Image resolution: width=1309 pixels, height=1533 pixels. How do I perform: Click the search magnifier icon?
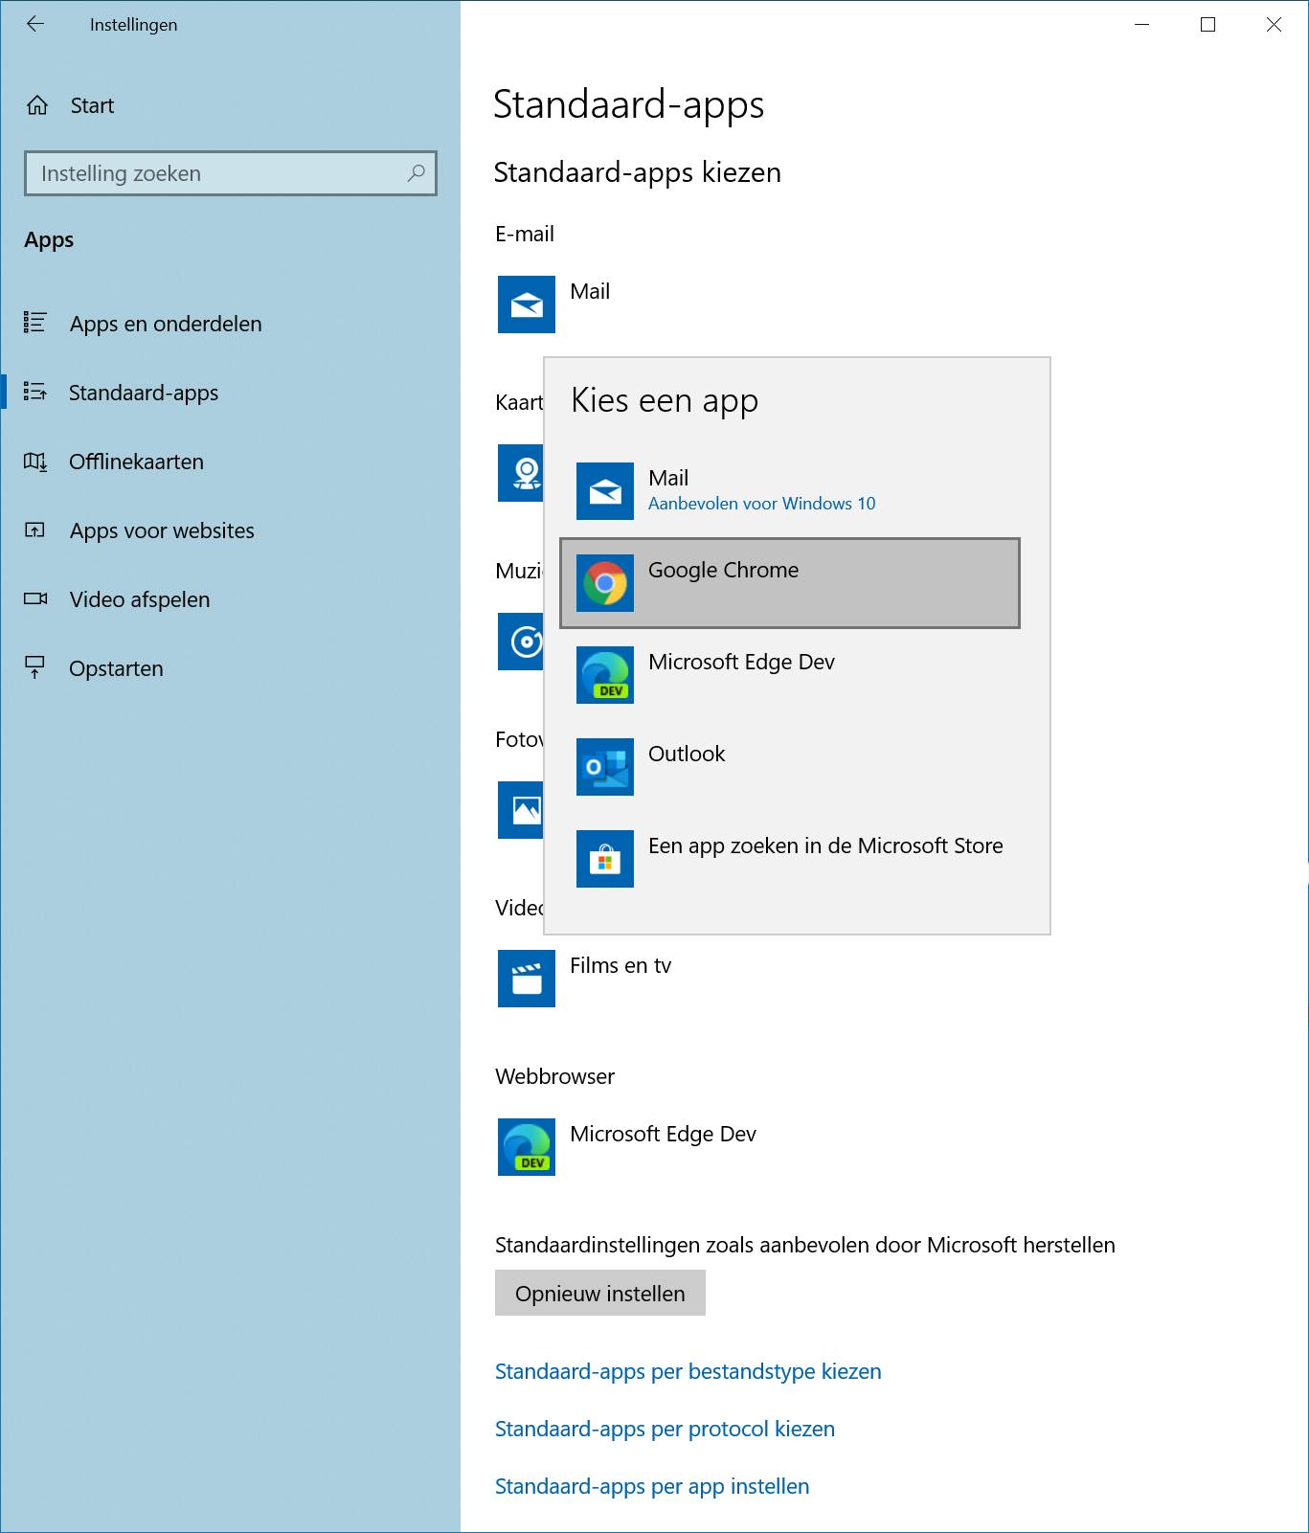(x=416, y=173)
